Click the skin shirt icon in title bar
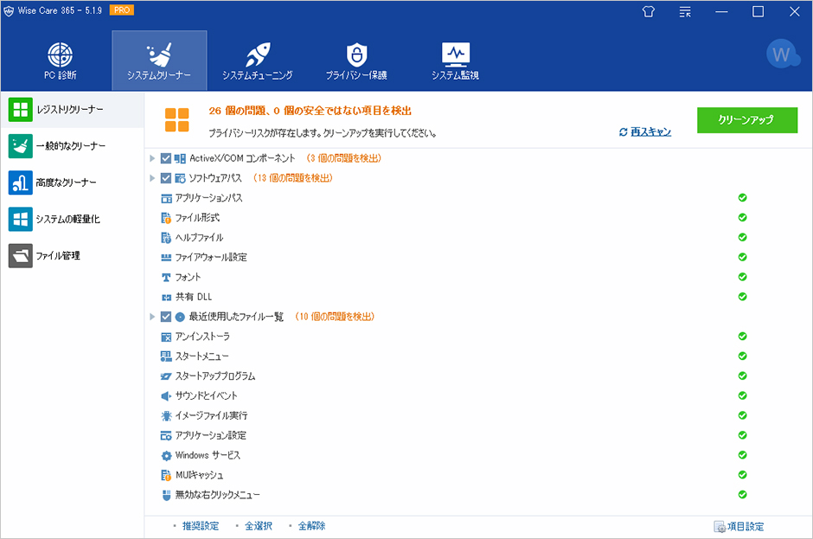This screenshot has width=813, height=539. (x=649, y=11)
